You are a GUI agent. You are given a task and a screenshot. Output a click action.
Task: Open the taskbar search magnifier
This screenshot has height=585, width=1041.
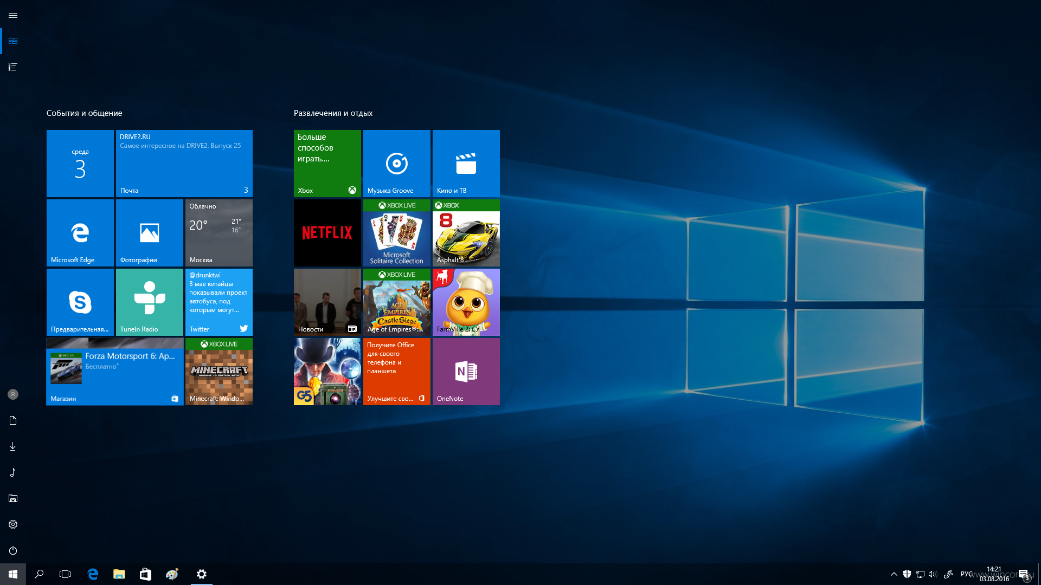pos(39,574)
